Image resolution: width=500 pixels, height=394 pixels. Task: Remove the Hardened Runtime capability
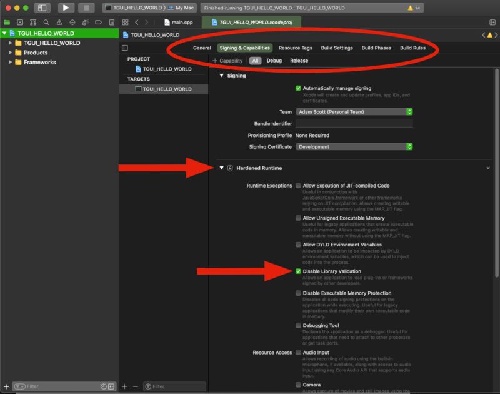click(x=488, y=168)
